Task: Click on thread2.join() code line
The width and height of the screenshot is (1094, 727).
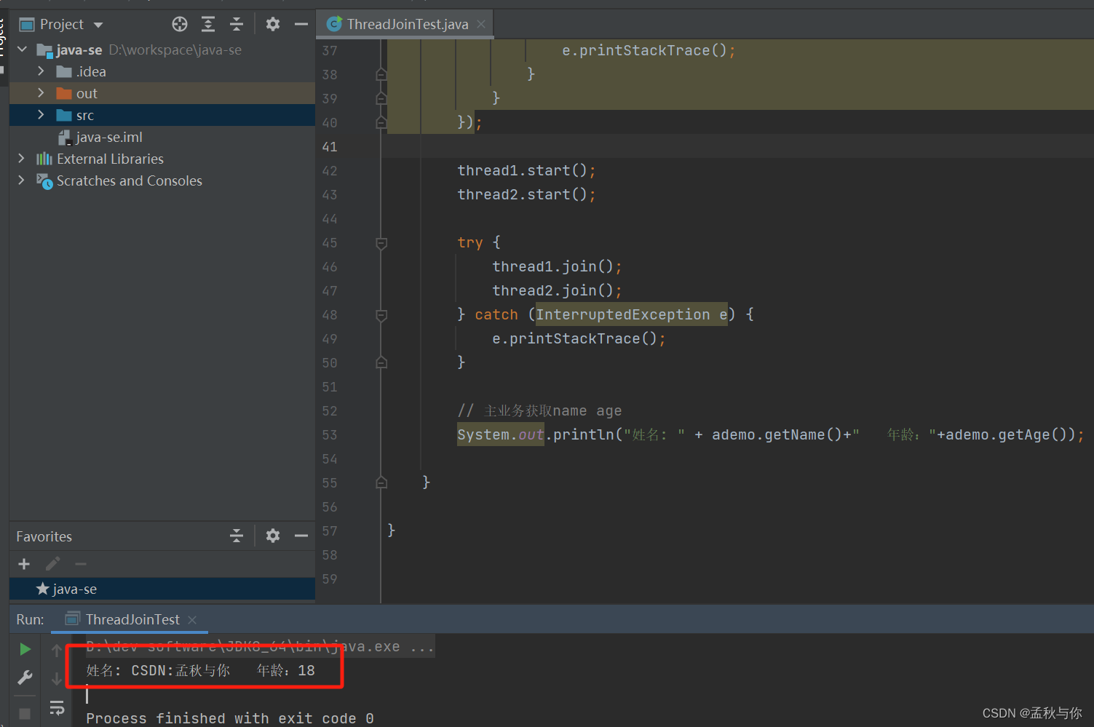Action: pyautogui.click(x=557, y=290)
